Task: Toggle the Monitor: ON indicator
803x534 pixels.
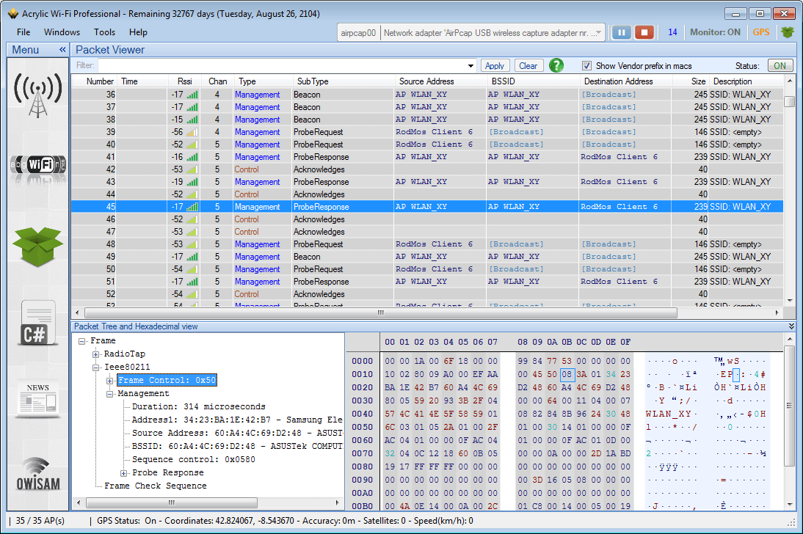Action: coord(715,32)
